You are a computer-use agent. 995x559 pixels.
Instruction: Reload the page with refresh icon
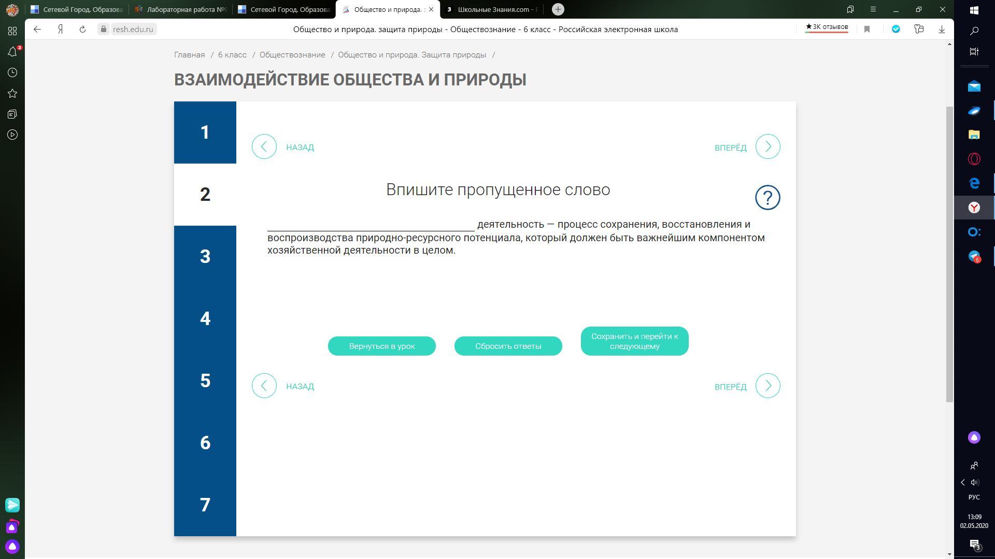click(x=82, y=30)
